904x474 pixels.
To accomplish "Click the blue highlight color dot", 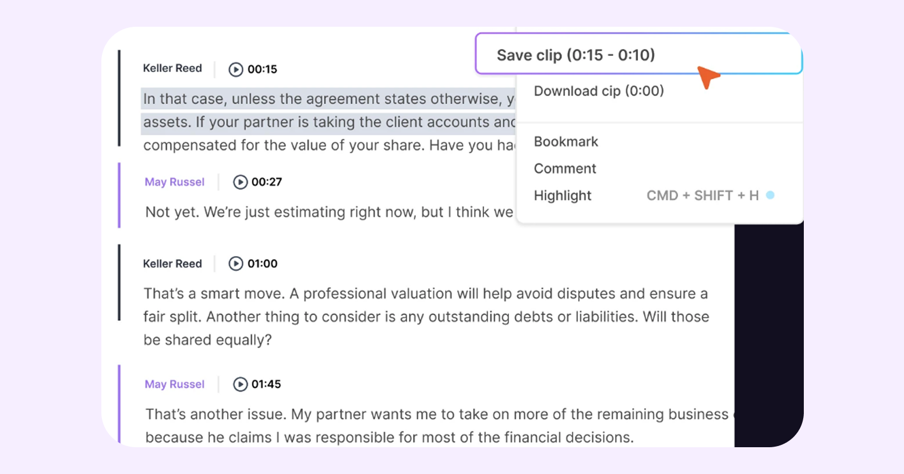I will tap(770, 195).
